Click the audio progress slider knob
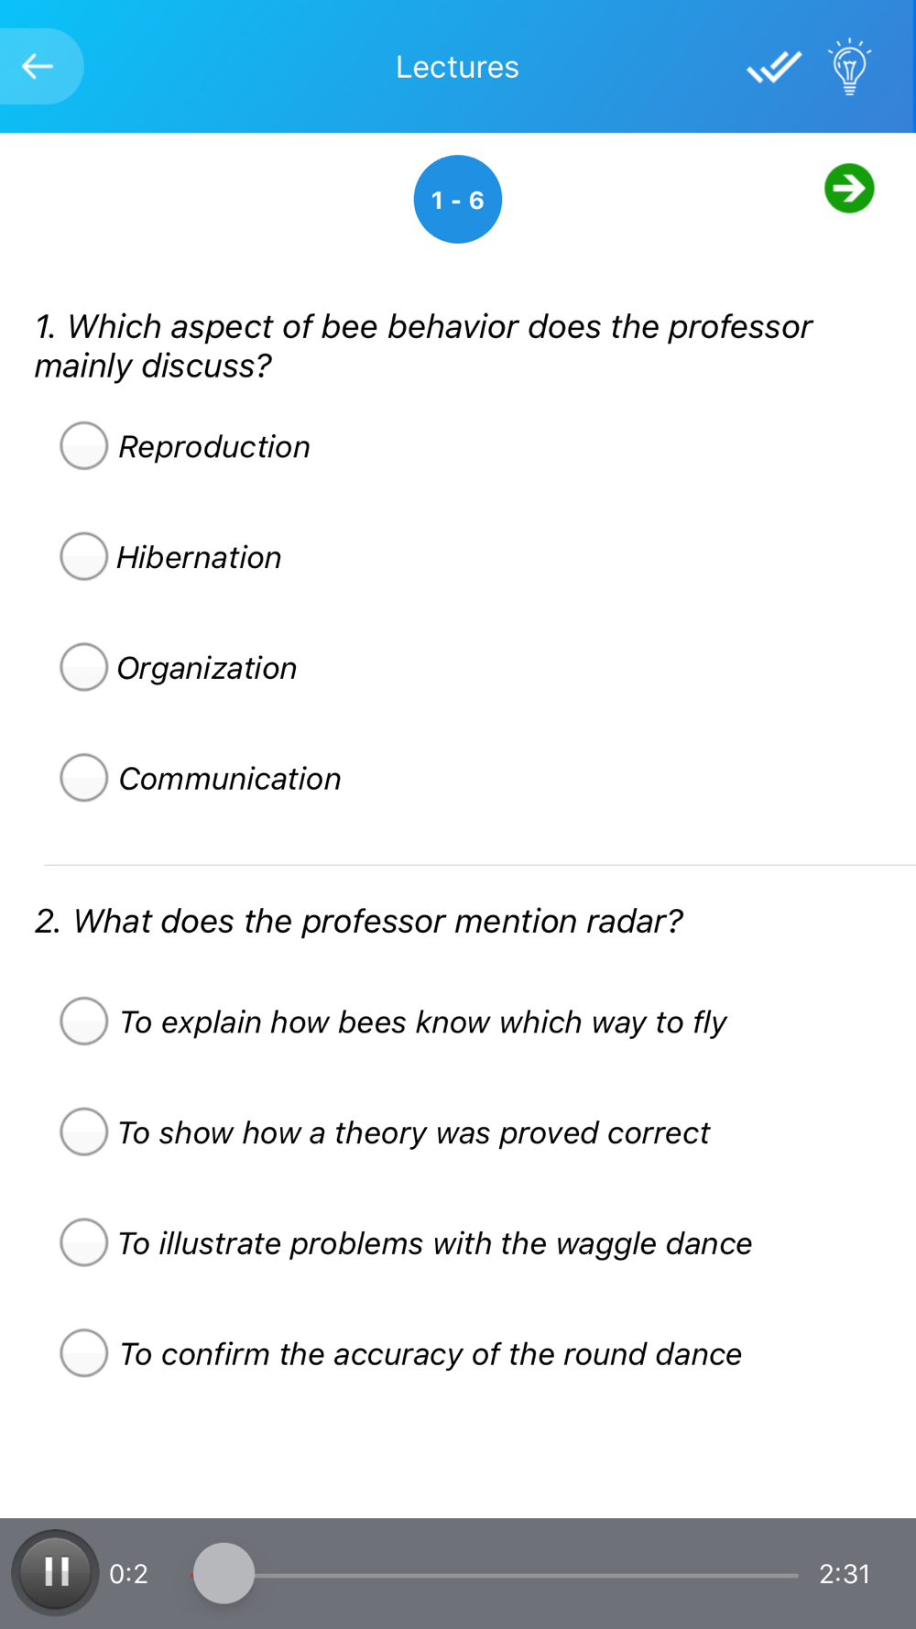 point(224,1573)
